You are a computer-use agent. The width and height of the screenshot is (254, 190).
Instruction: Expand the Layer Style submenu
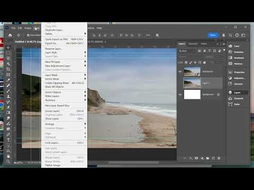[64, 52]
